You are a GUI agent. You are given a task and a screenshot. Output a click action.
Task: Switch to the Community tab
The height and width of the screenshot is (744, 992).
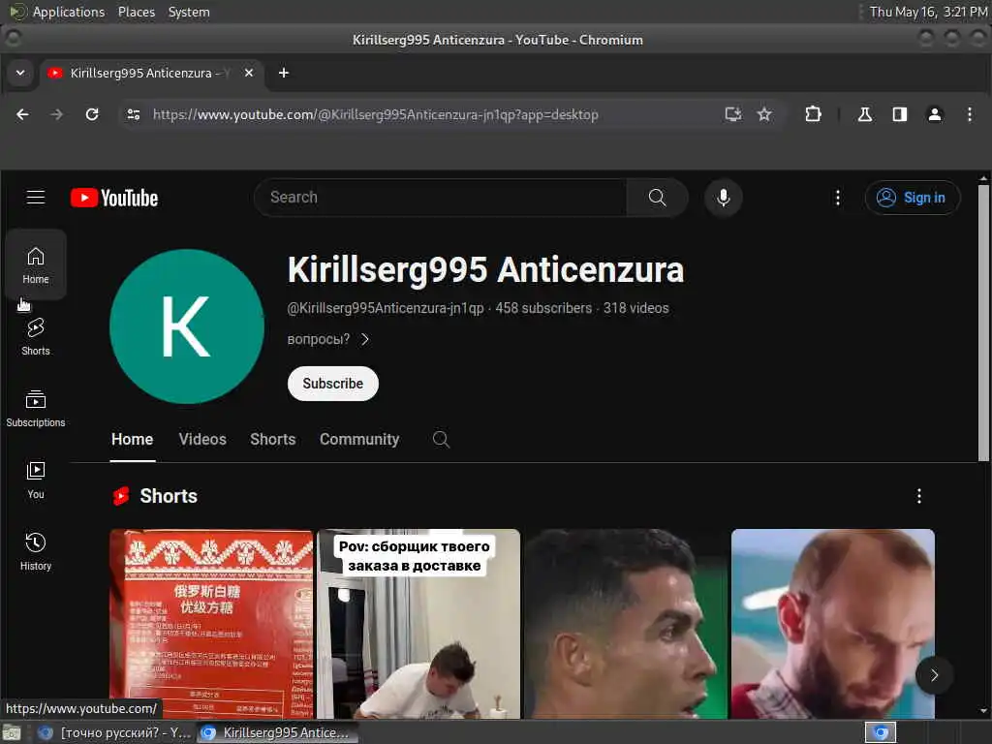pos(359,439)
